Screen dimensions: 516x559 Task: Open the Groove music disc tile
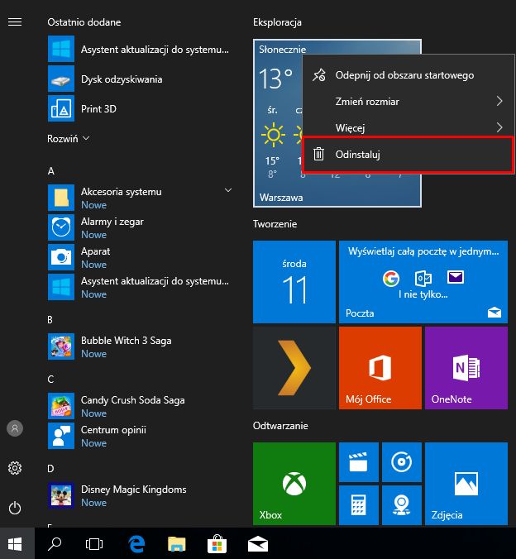click(x=402, y=462)
